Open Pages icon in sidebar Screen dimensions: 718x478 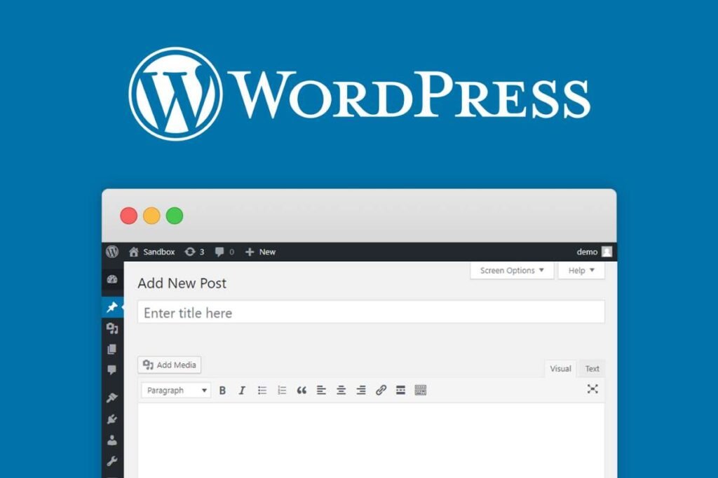coord(111,350)
